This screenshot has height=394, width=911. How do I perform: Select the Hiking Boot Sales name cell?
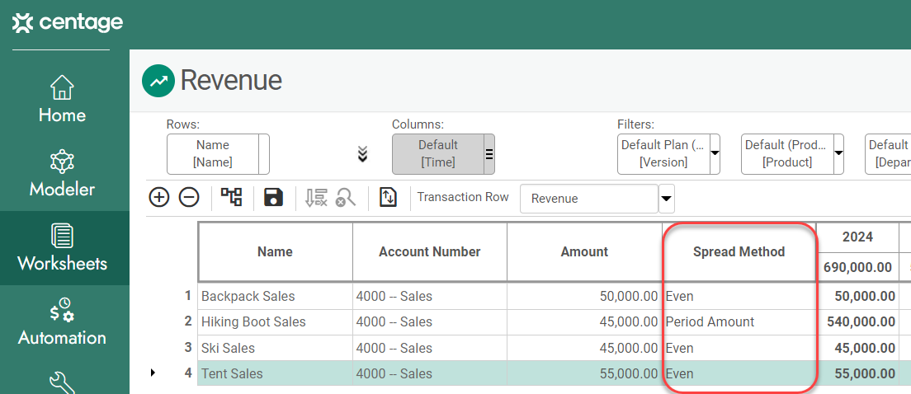point(276,322)
